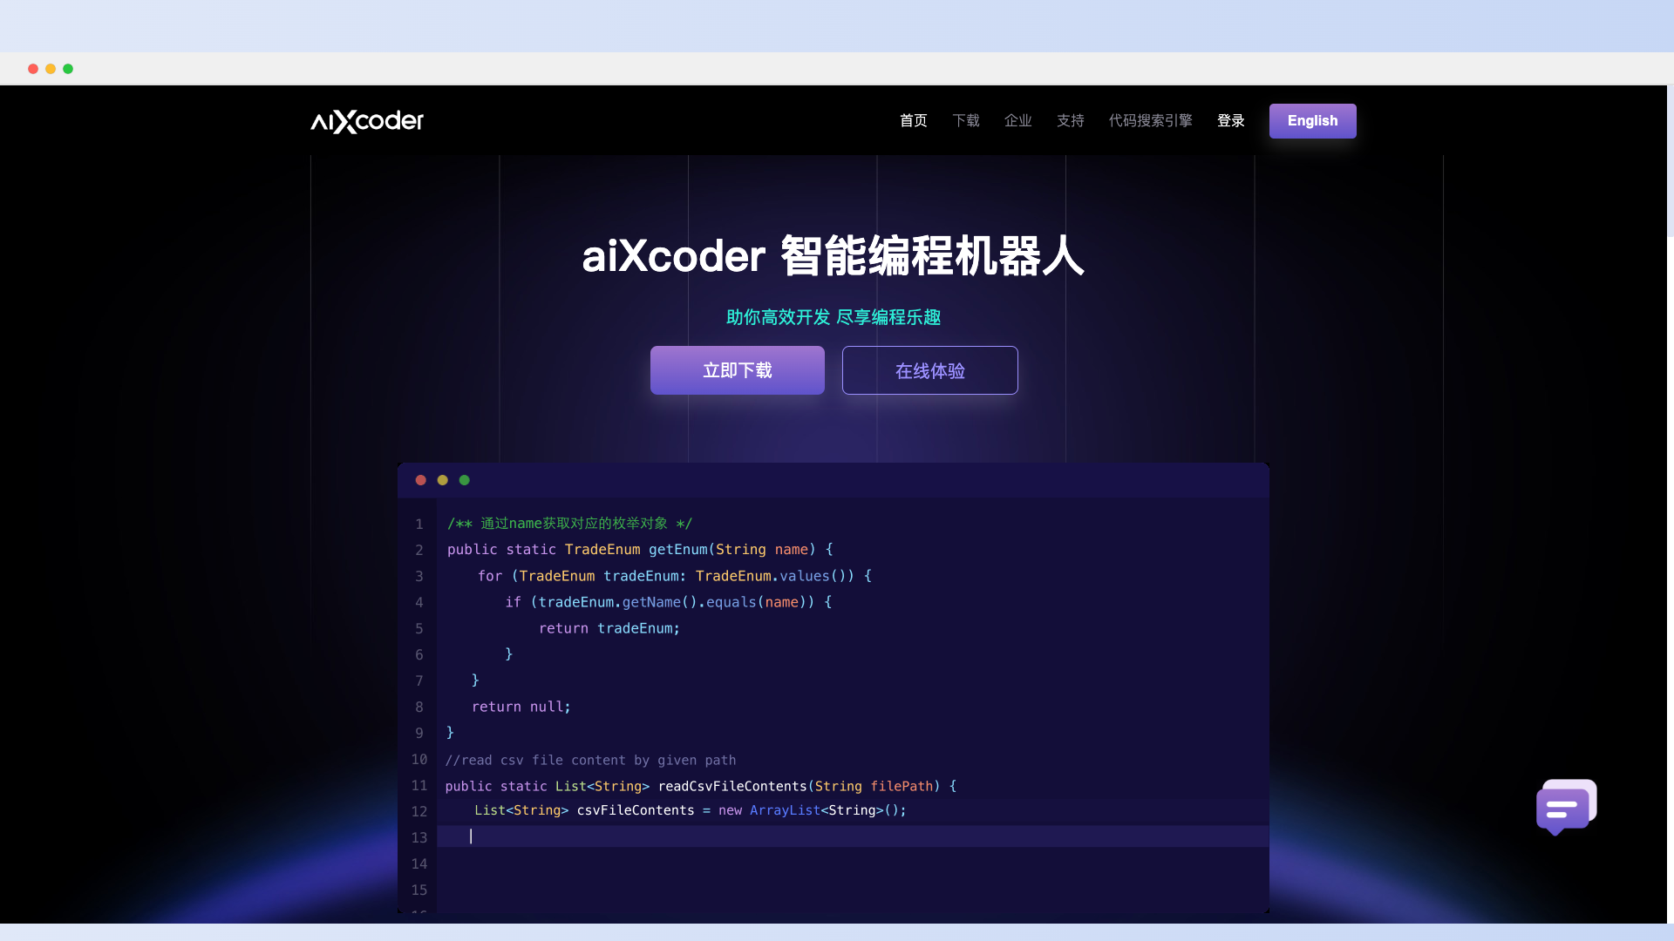
Task: Select the 下载 download menu item
Action: [966, 120]
